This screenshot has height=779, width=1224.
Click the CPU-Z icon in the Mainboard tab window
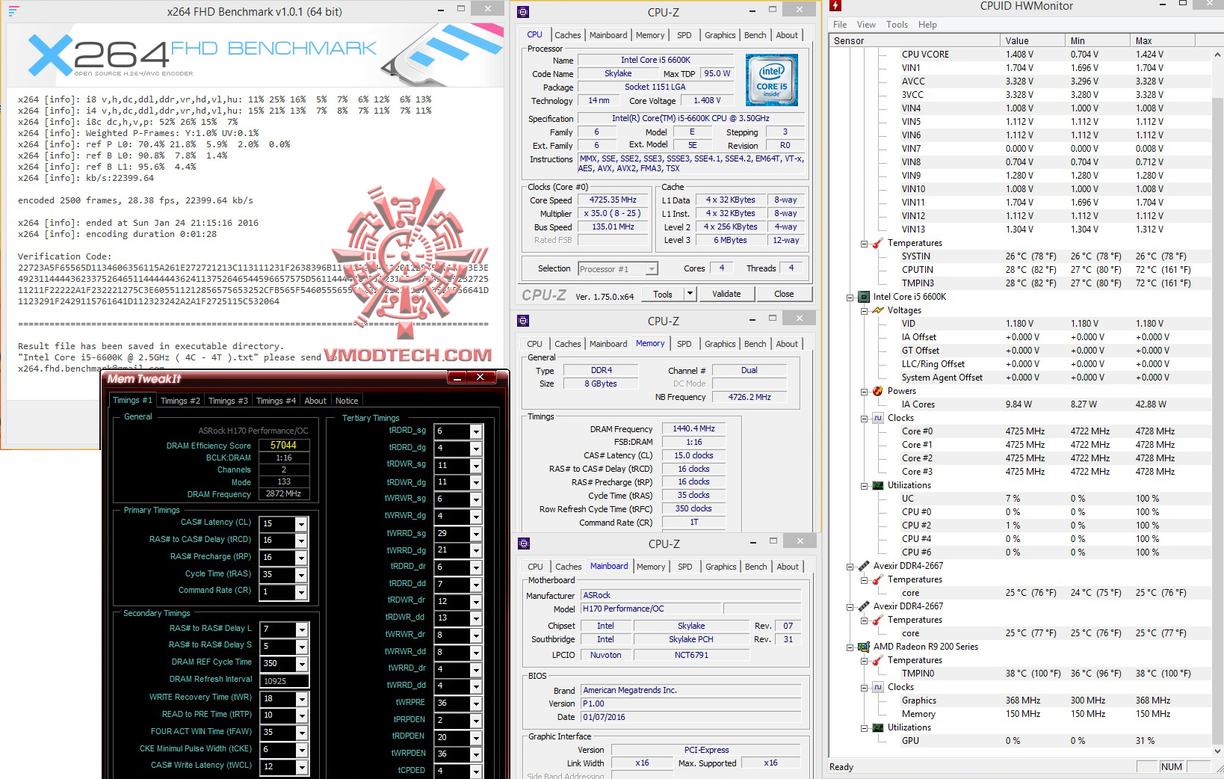[x=524, y=544]
